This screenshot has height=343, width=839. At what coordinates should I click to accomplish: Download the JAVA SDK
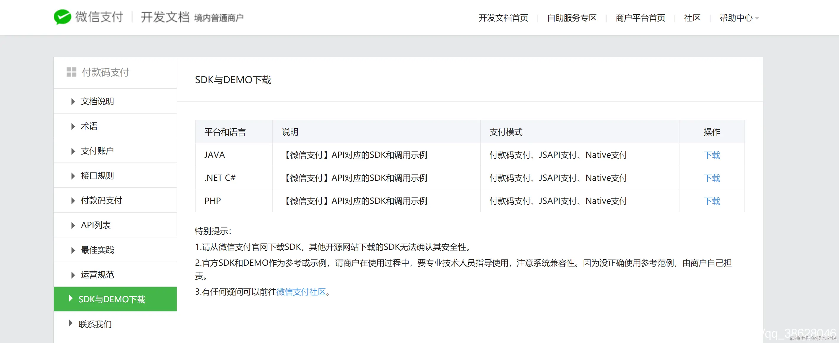click(x=712, y=155)
